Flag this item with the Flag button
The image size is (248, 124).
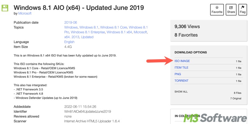[x=242, y=10]
